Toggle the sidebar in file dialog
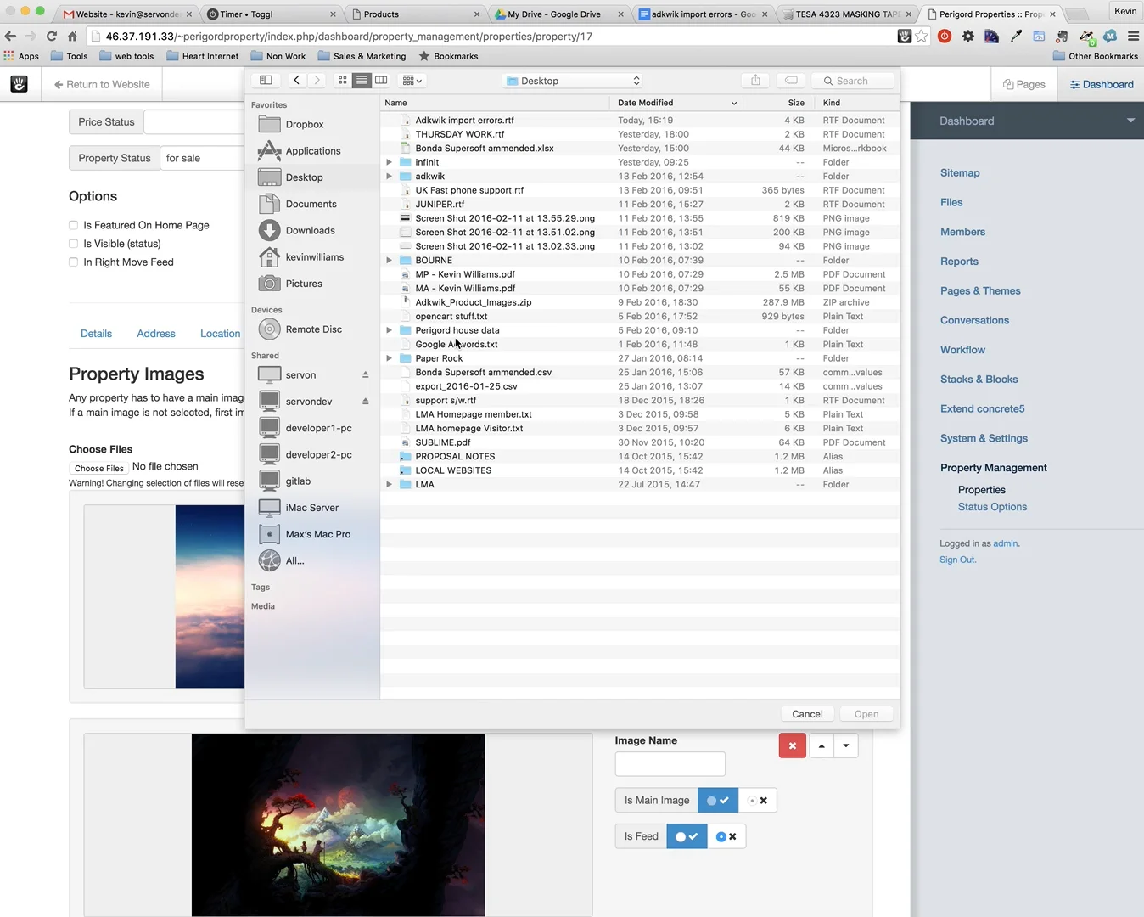 coord(266,81)
